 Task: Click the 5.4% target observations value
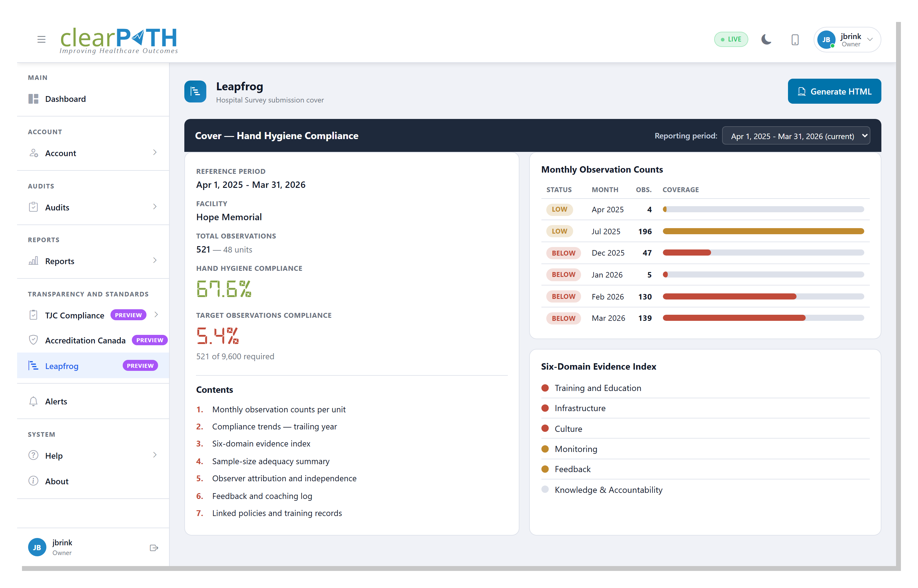[218, 335]
